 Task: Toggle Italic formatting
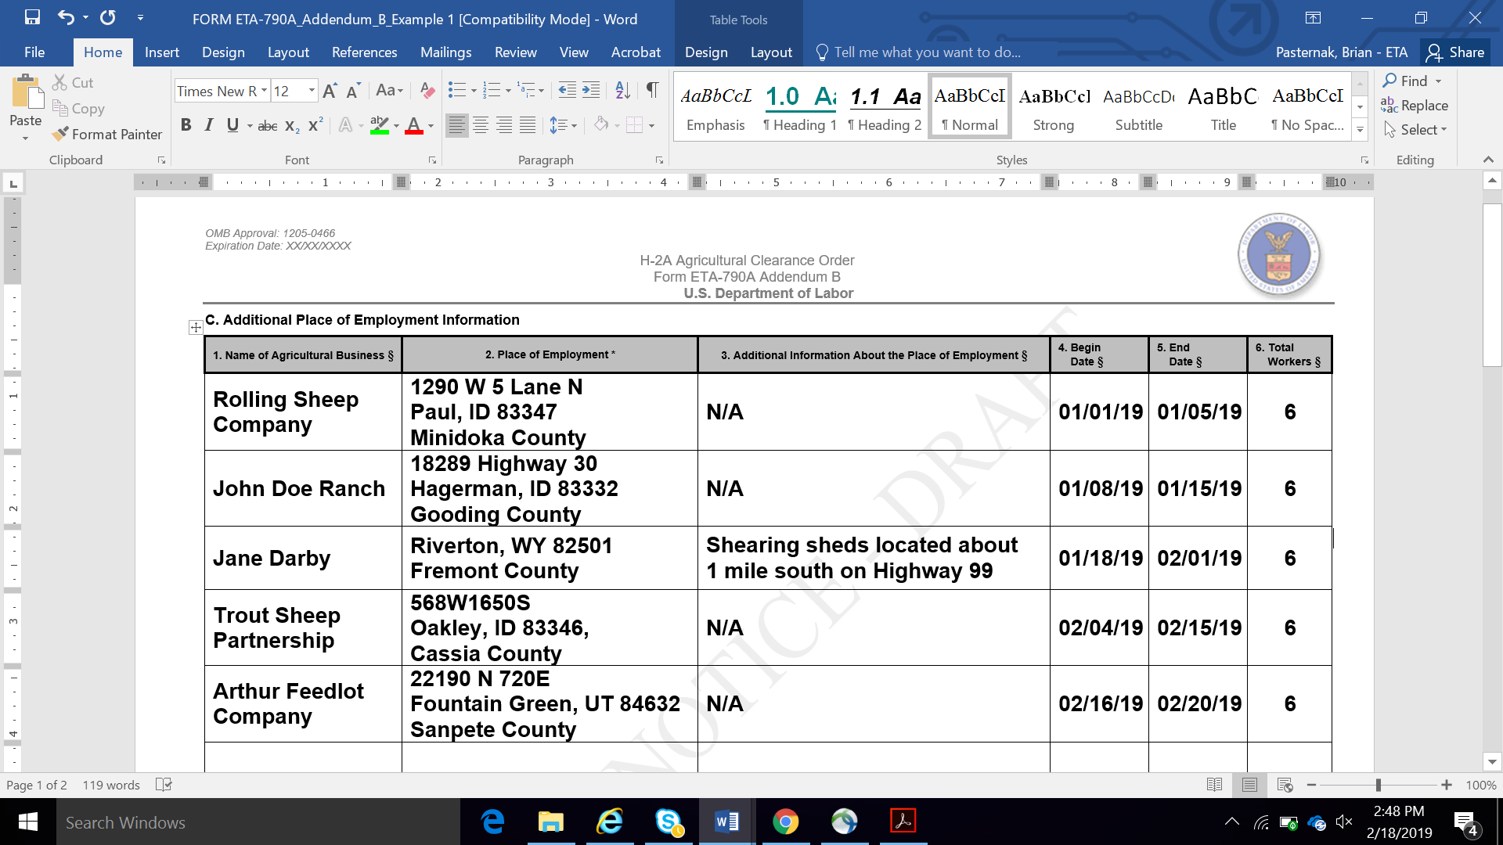coord(208,125)
